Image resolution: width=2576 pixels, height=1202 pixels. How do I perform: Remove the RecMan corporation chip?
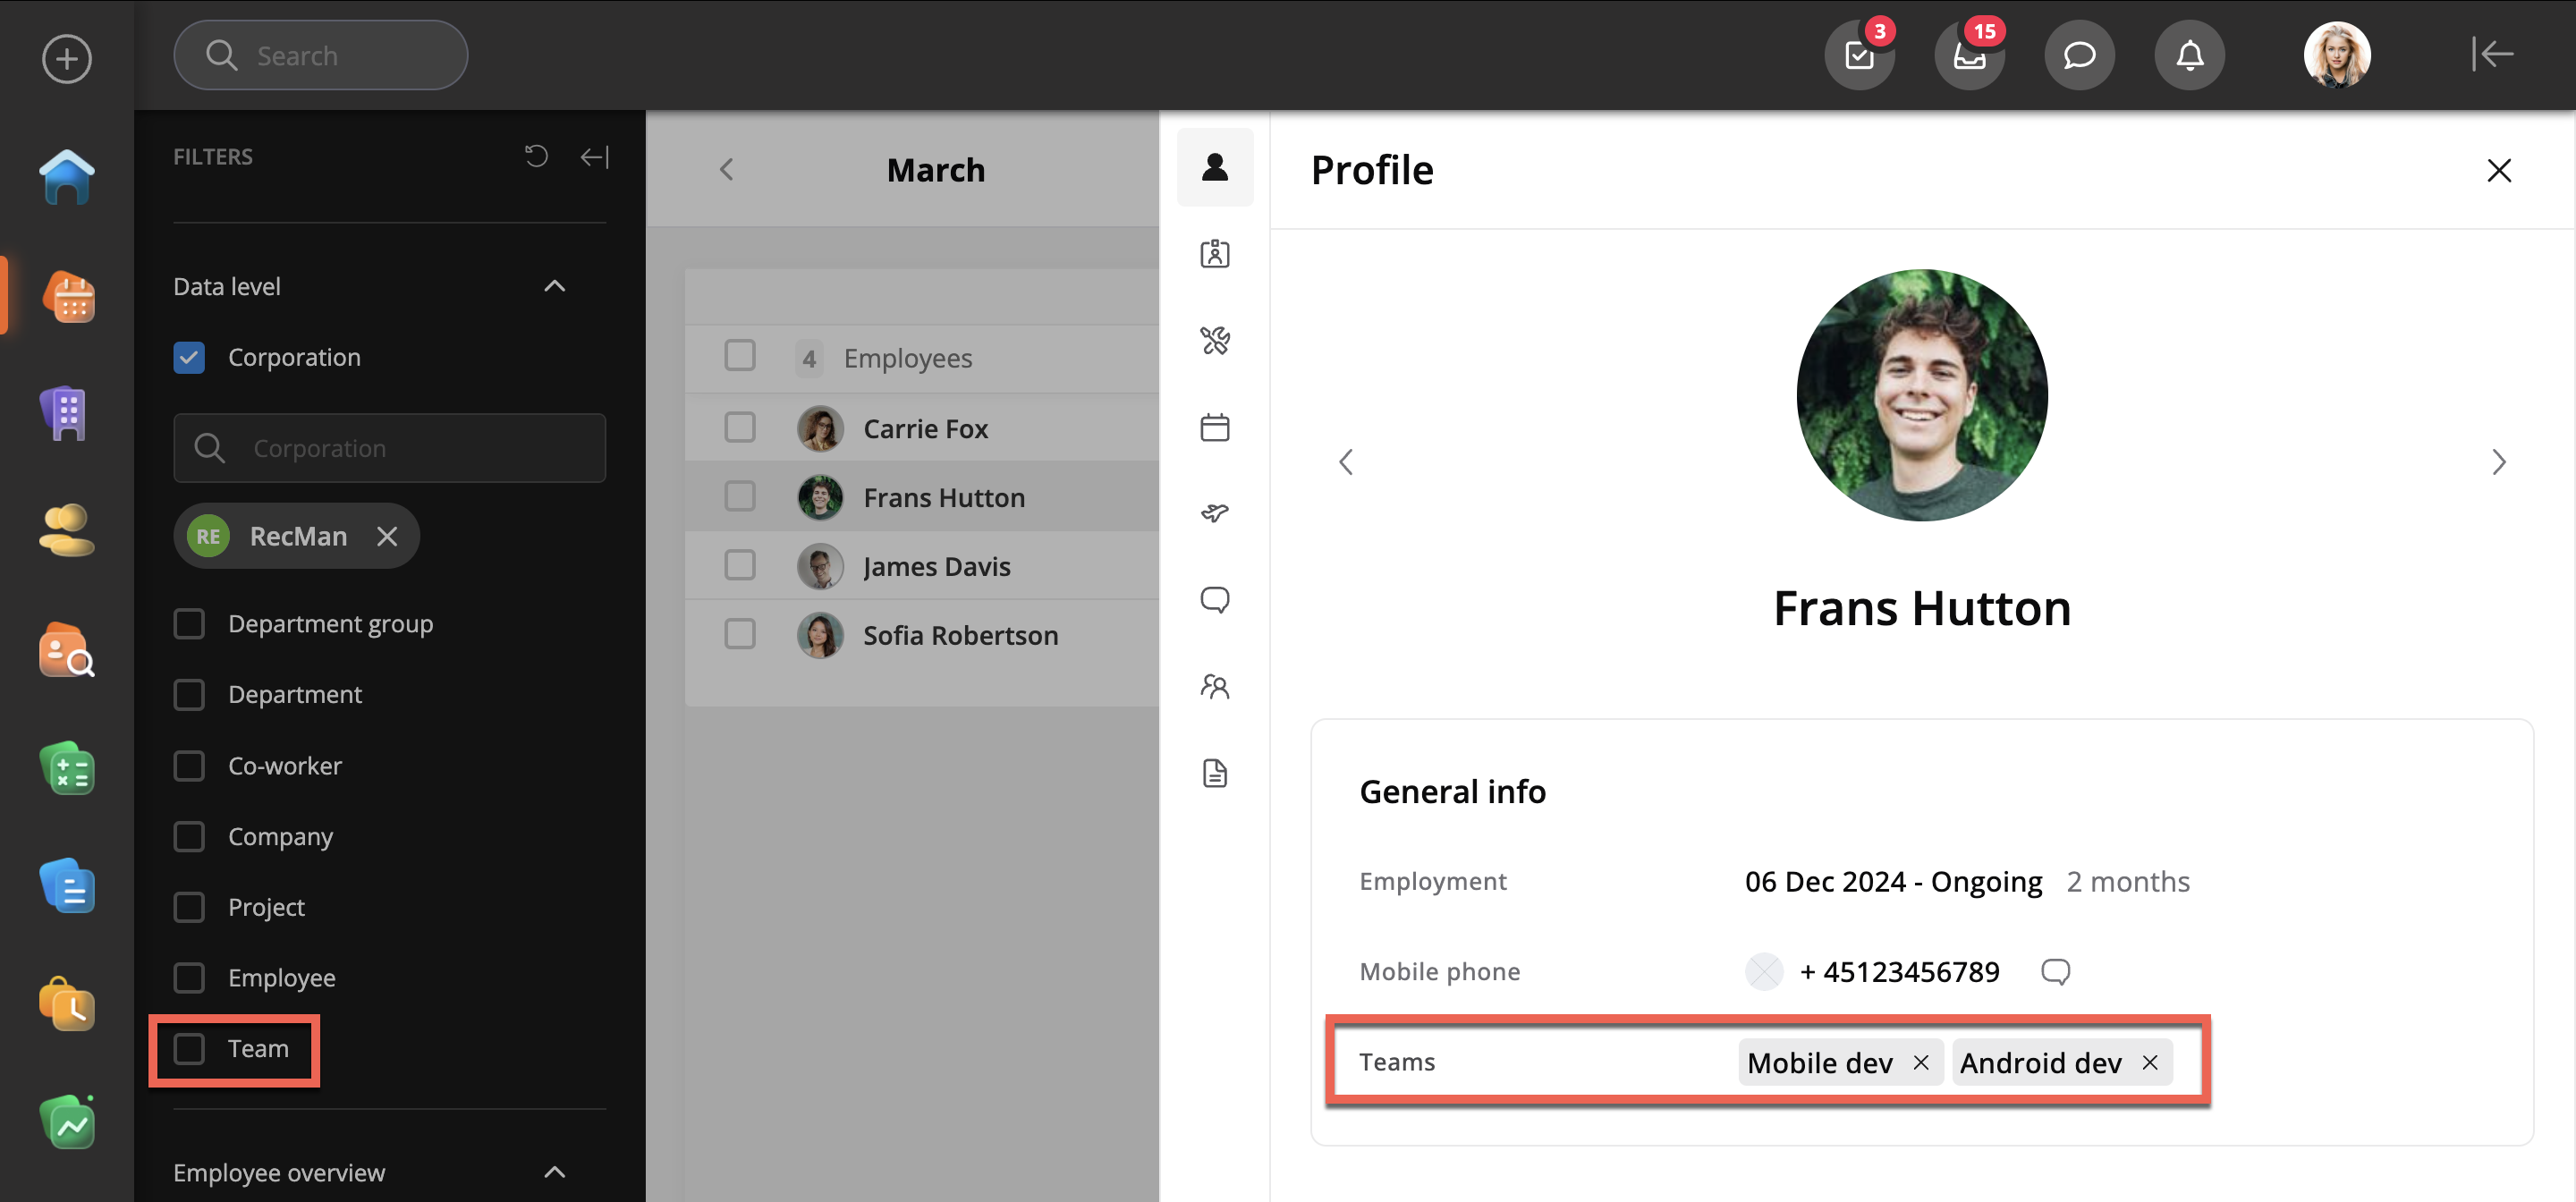click(x=387, y=536)
